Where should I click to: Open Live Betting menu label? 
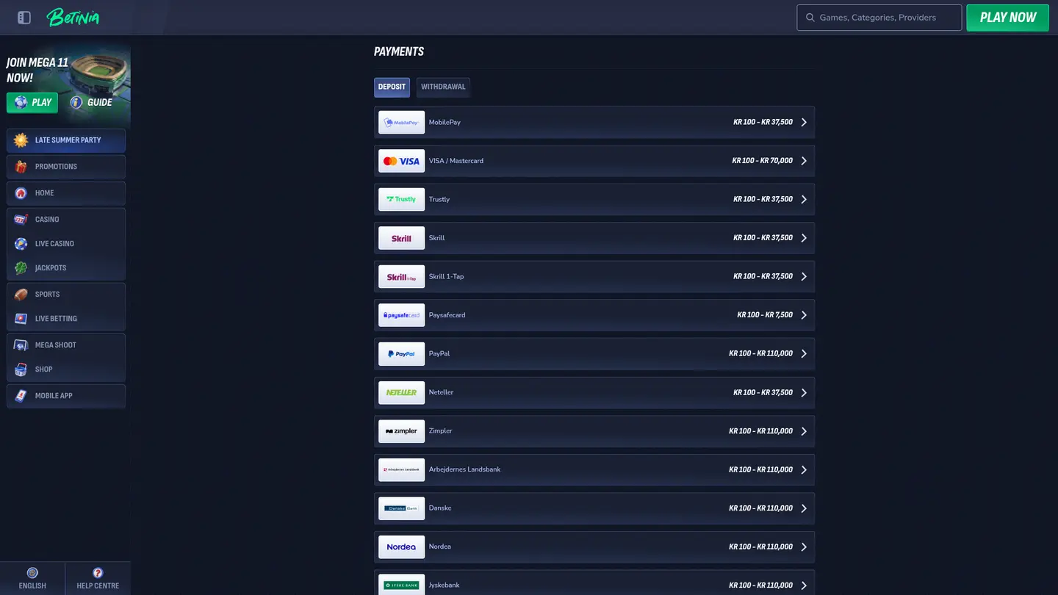pyautogui.click(x=56, y=319)
